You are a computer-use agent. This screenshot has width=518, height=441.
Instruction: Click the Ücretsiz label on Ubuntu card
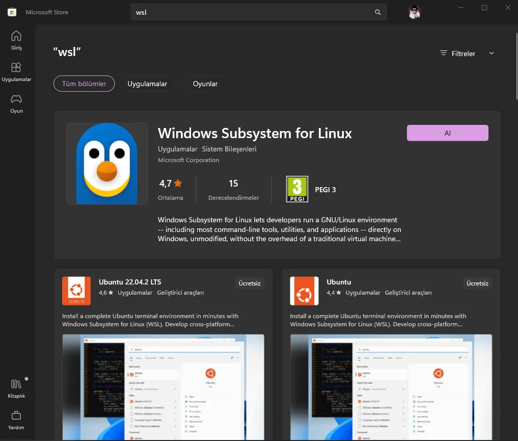click(477, 283)
